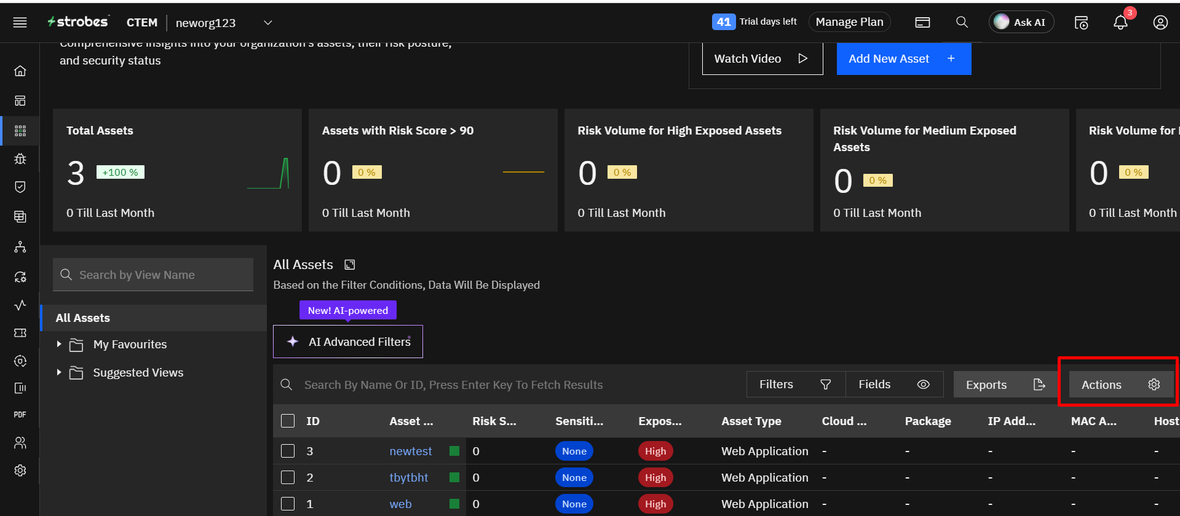This screenshot has height=516, width=1180.
Task: Expand the Suggested Views folder
Action: coord(59,372)
